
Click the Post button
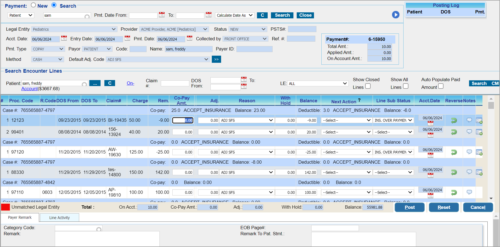pyautogui.click(x=409, y=207)
